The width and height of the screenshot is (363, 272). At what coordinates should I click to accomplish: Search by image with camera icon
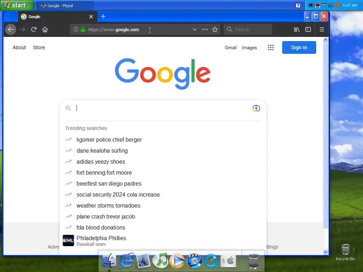pyautogui.click(x=256, y=108)
